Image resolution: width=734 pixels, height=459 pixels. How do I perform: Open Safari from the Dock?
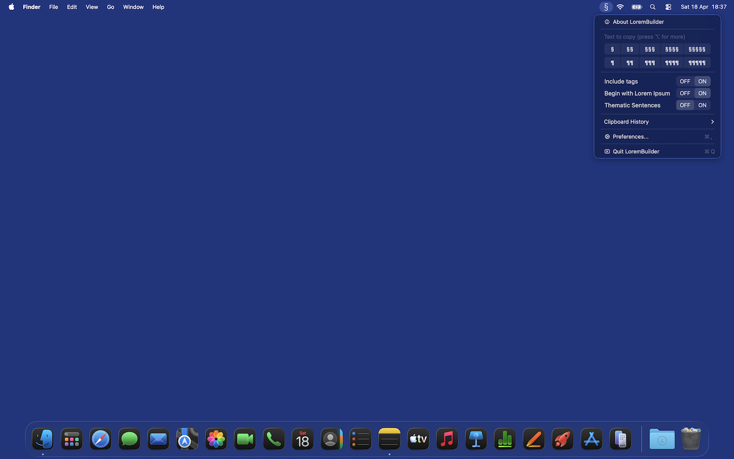100,439
